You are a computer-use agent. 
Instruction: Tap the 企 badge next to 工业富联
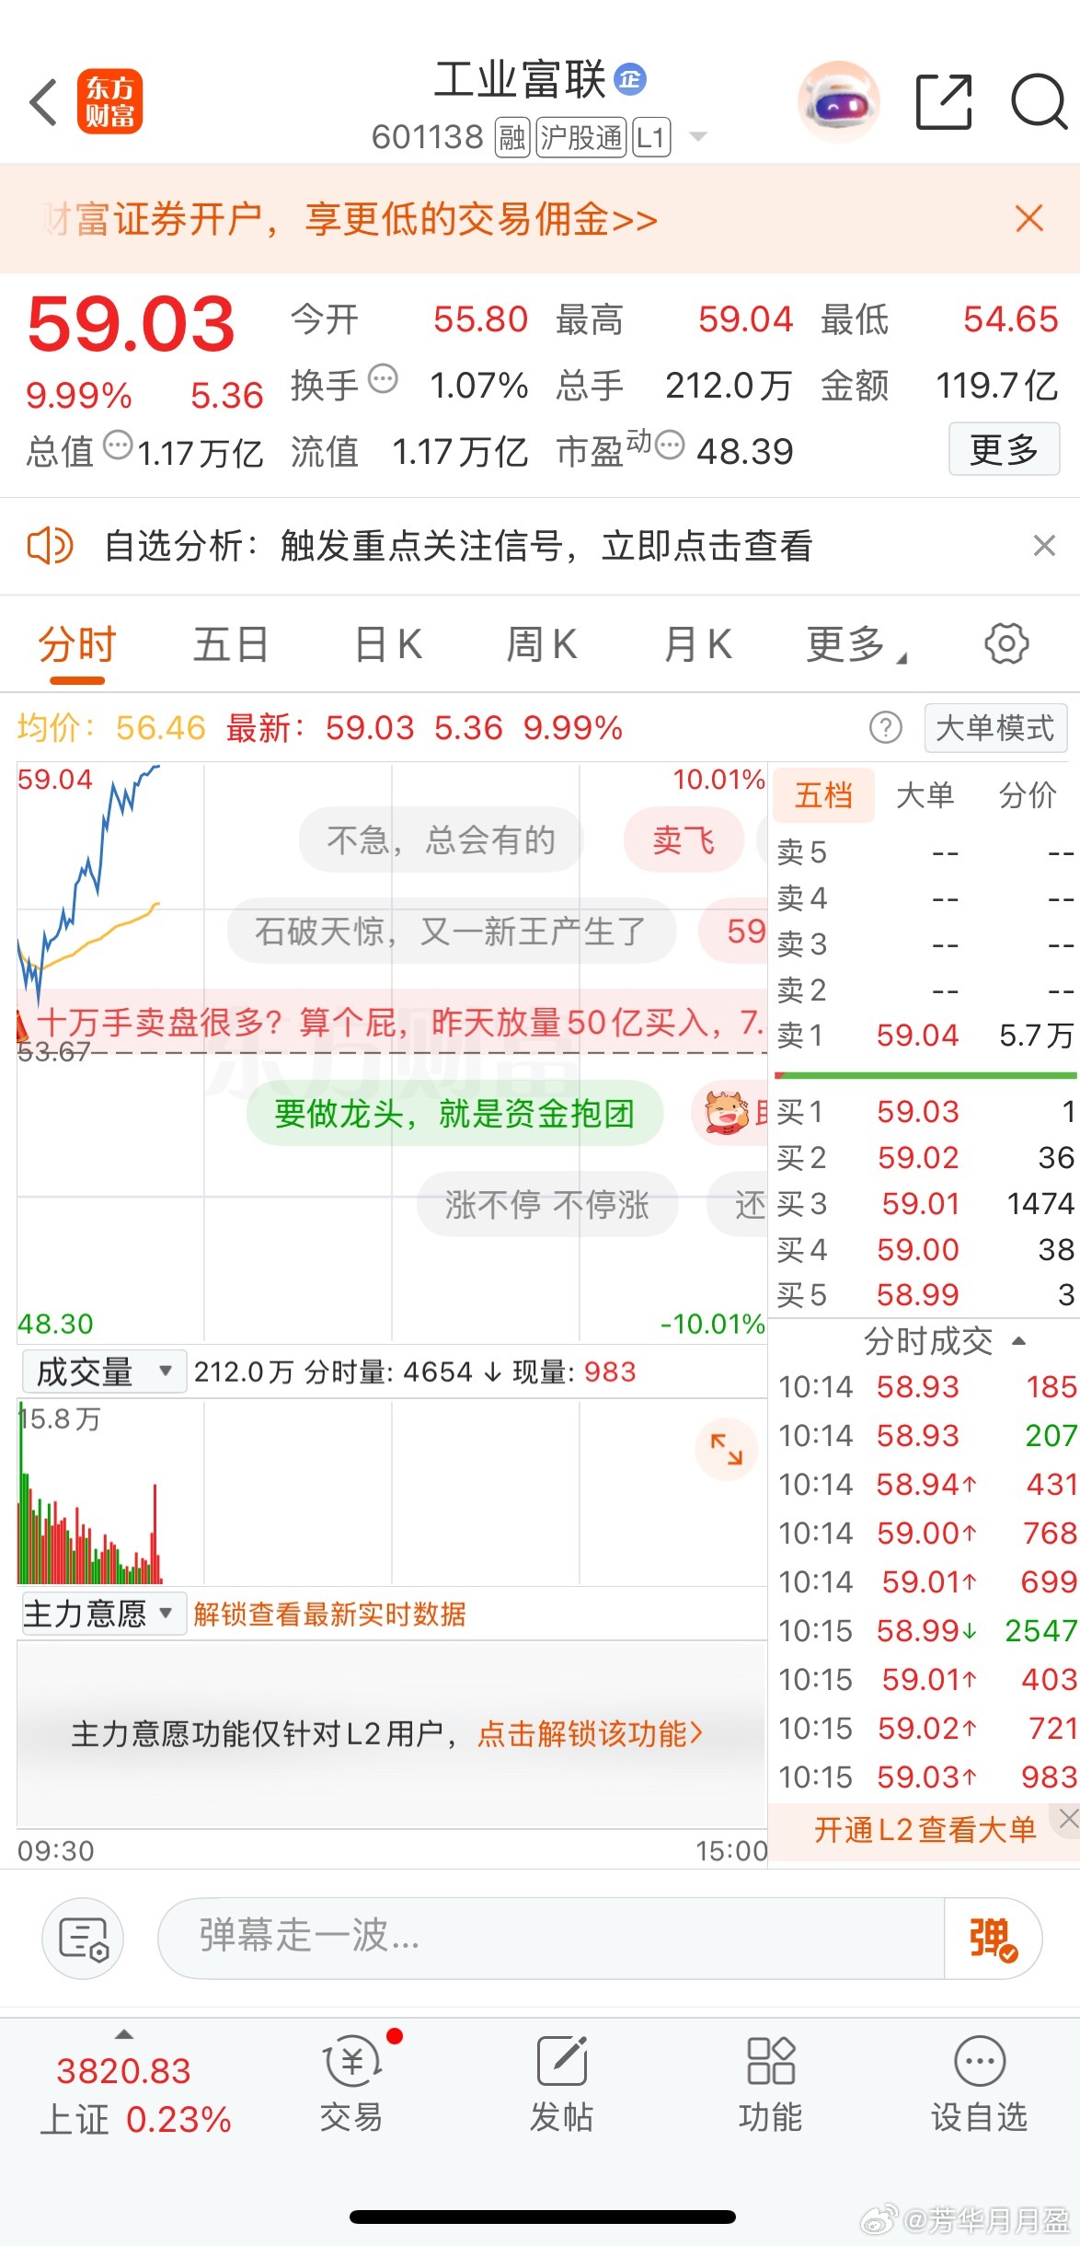[x=630, y=80]
